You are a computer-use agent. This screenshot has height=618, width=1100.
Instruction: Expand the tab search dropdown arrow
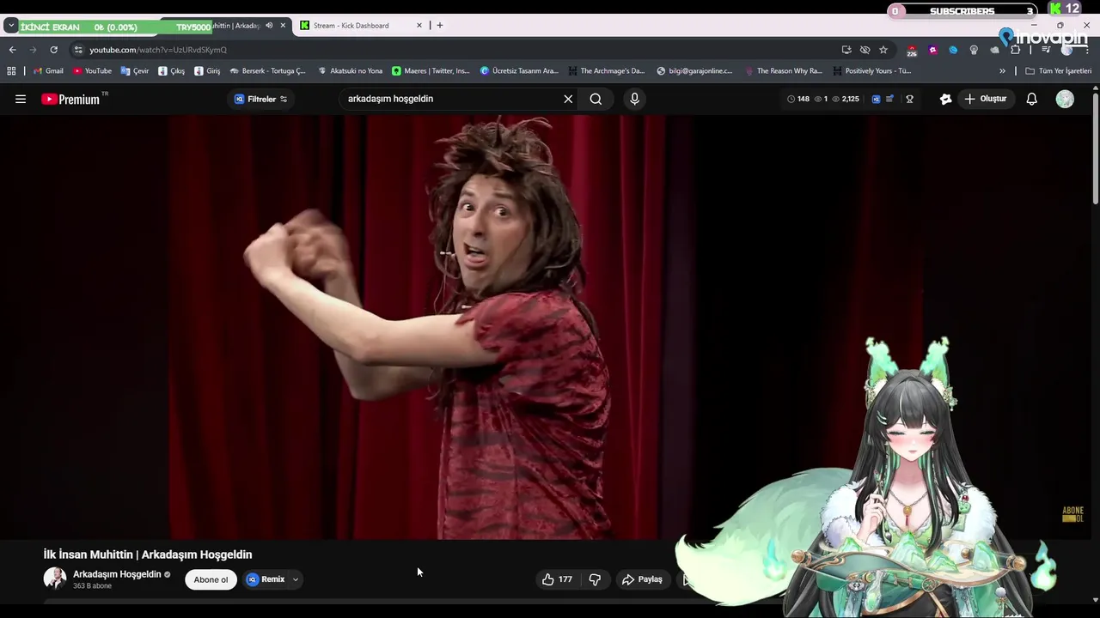(11, 26)
